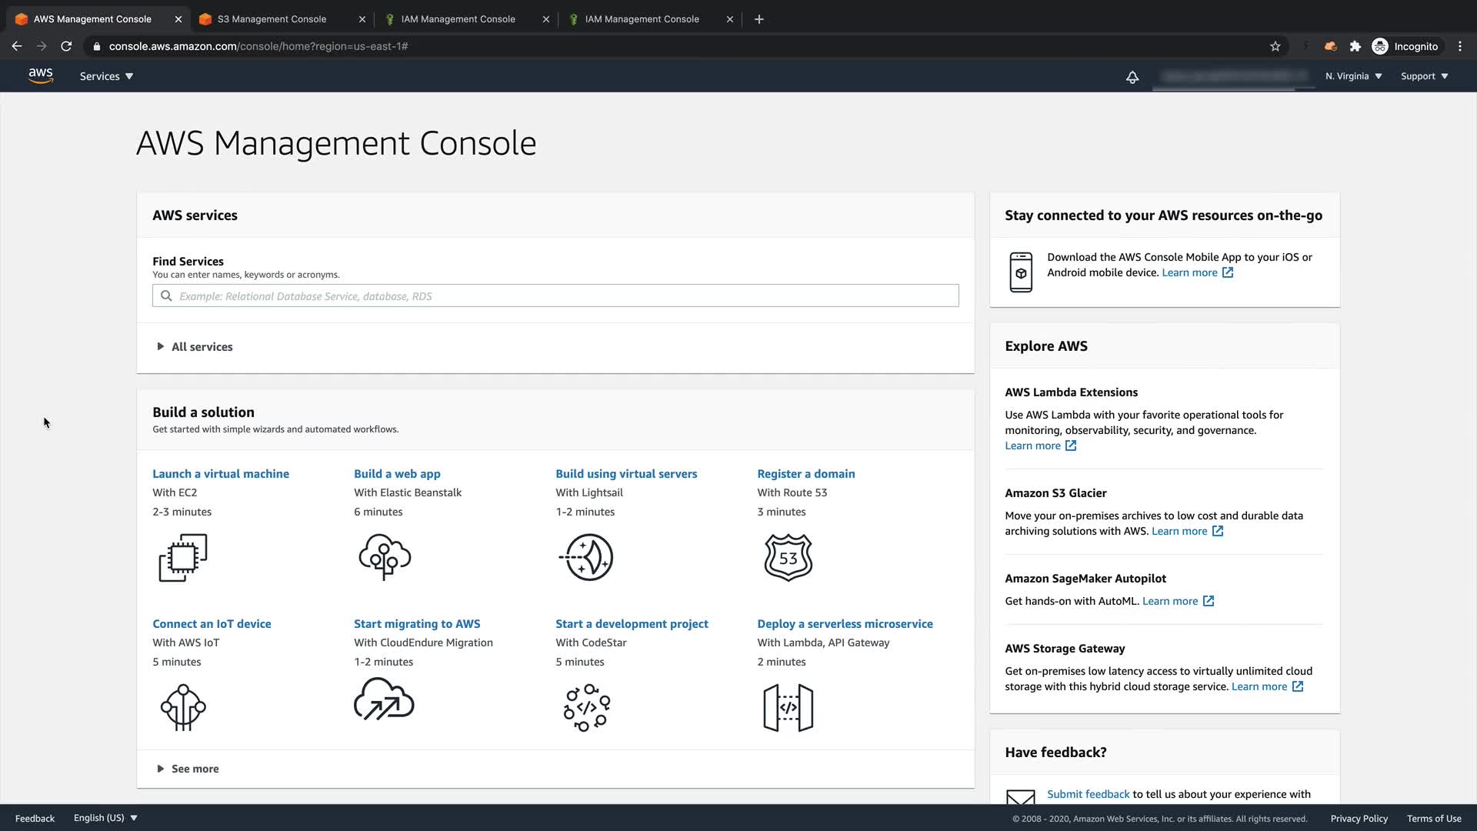
Task: Click the AWS logo in header
Action: click(41, 75)
